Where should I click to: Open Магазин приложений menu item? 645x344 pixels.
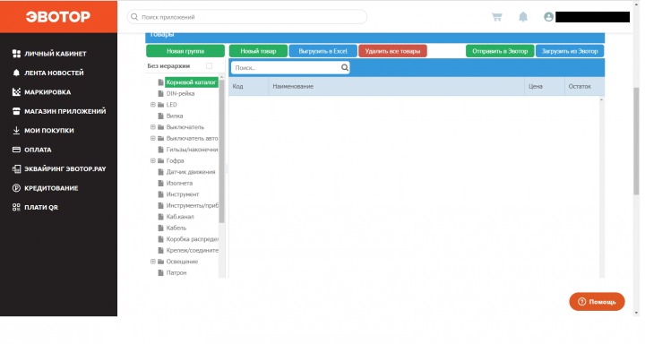(65, 111)
